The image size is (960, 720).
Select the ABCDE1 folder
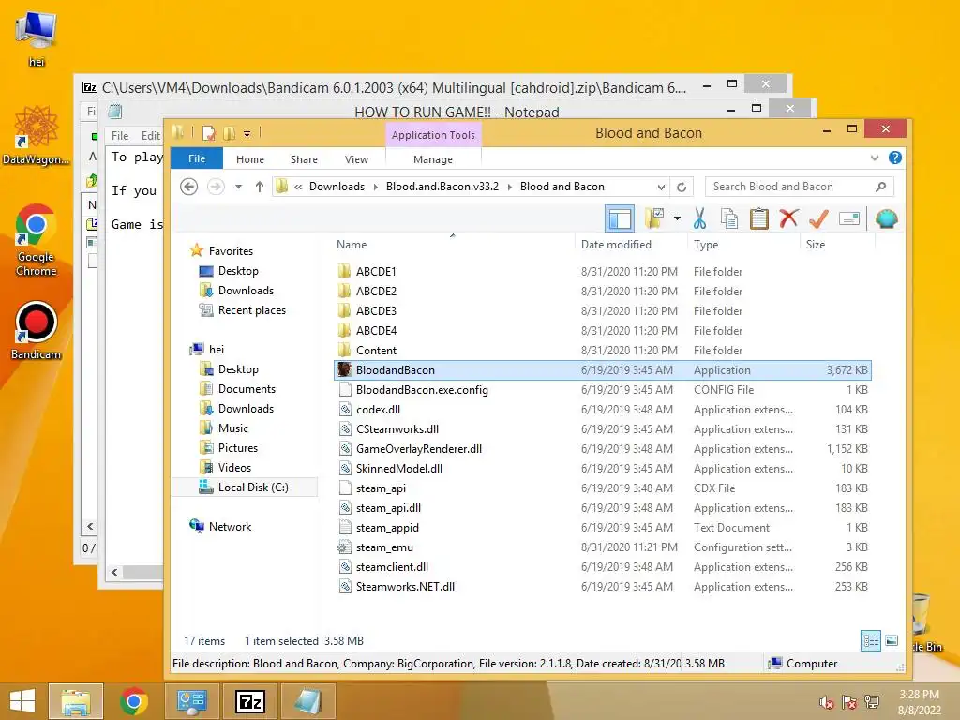click(376, 271)
